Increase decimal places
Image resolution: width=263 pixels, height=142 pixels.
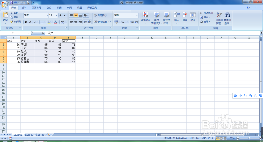(x=132, y=22)
